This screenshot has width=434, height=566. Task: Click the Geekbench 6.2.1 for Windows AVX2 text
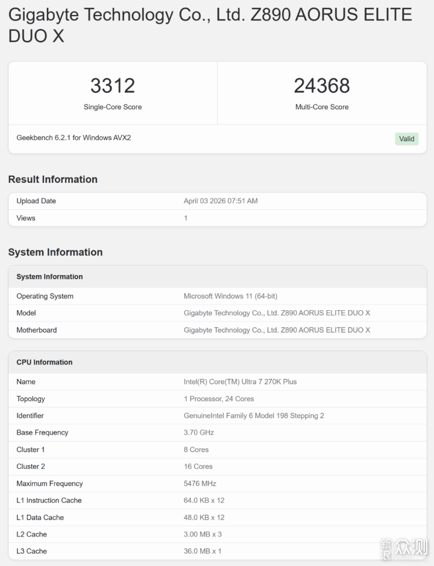(x=74, y=138)
